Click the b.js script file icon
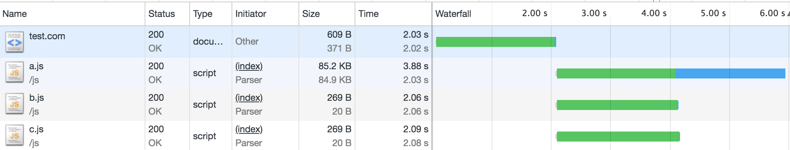The image size is (790, 150). [15, 105]
